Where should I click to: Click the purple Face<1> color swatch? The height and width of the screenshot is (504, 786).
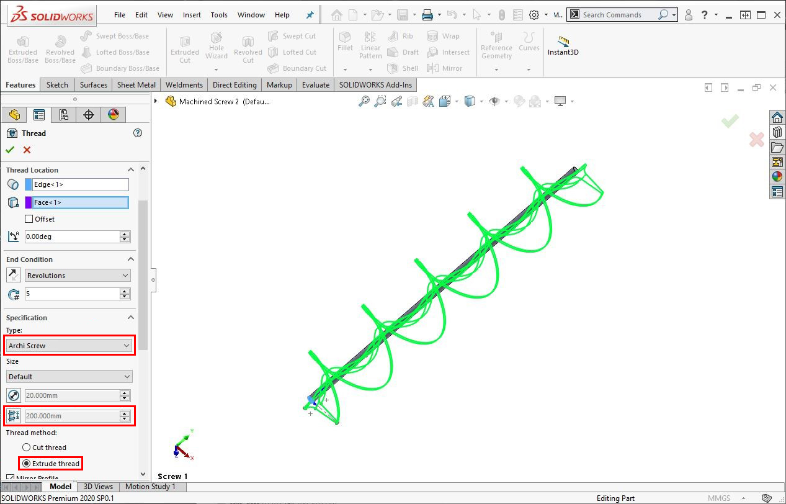click(29, 202)
